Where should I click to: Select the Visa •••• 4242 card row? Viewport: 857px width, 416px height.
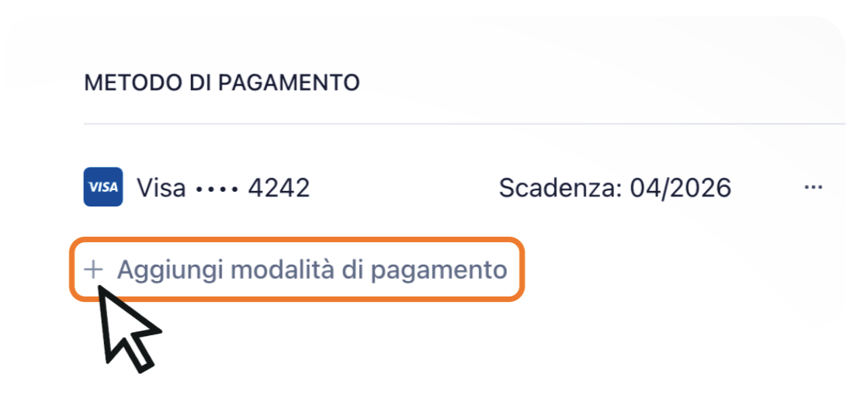point(222,187)
